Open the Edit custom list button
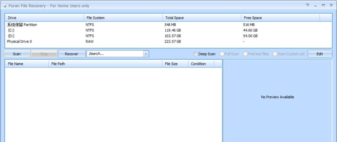337x142 pixels. [320, 54]
